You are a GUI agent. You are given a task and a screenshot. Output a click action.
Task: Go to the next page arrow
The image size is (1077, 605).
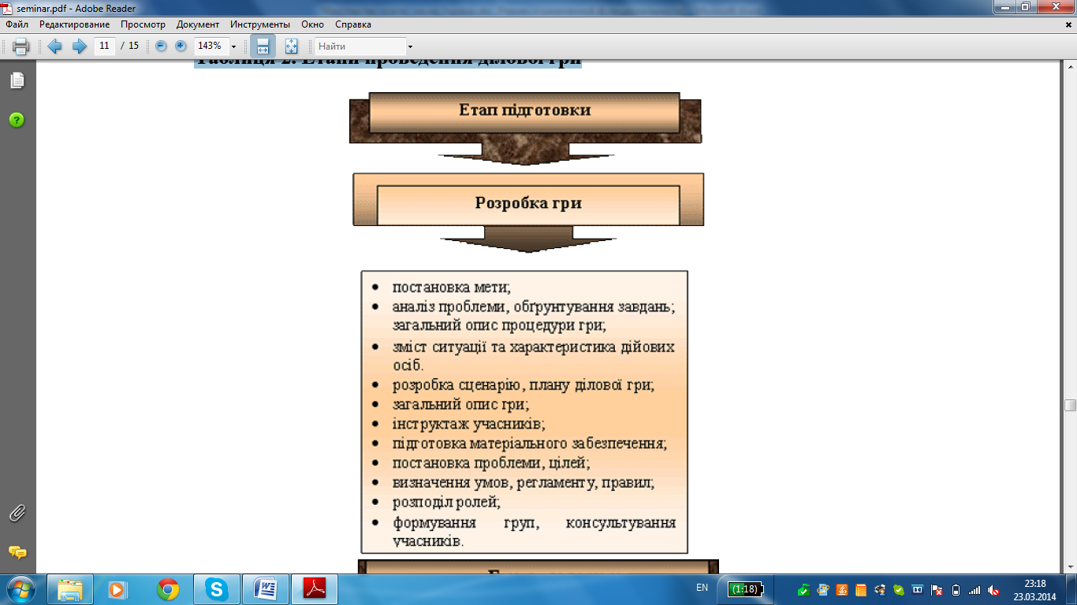point(79,46)
